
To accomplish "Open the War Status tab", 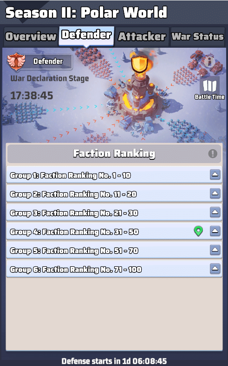I will pos(198,37).
